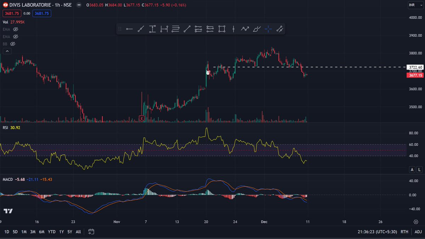Collapse the indicator legend arrow

point(7,51)
